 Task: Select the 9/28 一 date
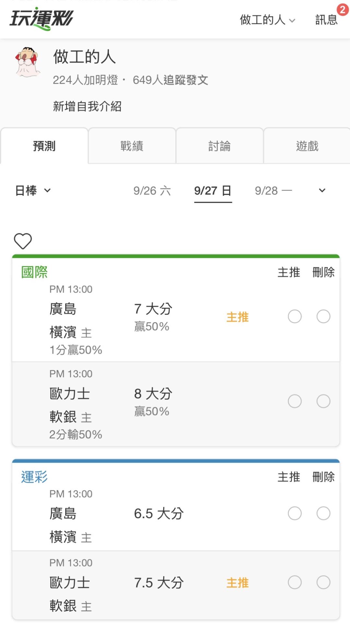pyautogui.click(x=274, y=191)
